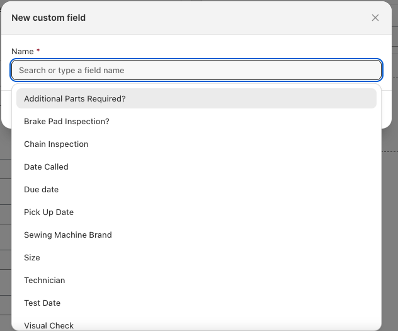Click dimmed backdrop right of the options list
The height and width of the screenshot is (331, 398).
[x=390, y=221]
